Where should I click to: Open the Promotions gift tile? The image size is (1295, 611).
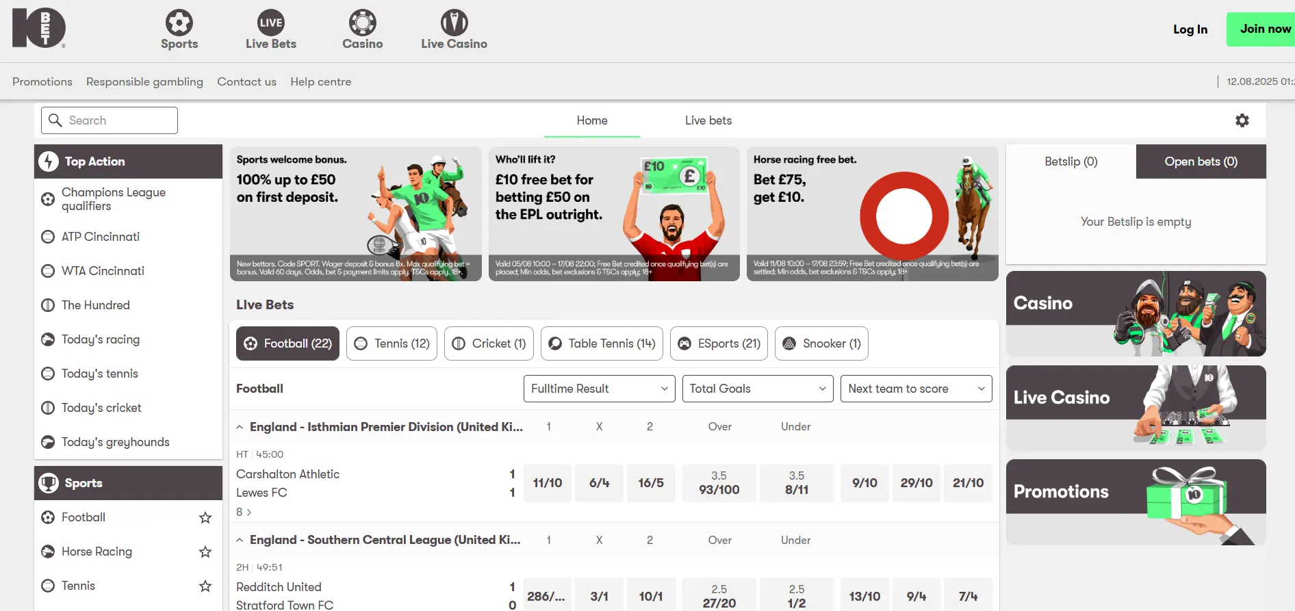(1136, 502)
